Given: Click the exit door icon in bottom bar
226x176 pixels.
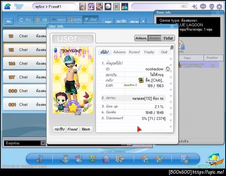Looking at the screenshot, I should tap(39, 159).
